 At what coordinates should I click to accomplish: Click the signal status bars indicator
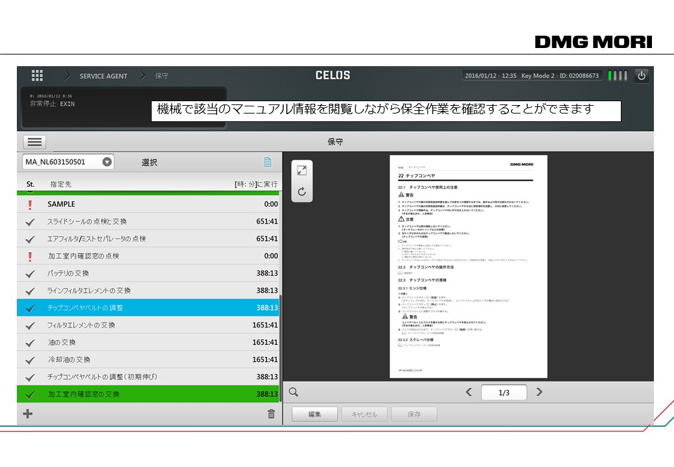[x=618, y=76]
